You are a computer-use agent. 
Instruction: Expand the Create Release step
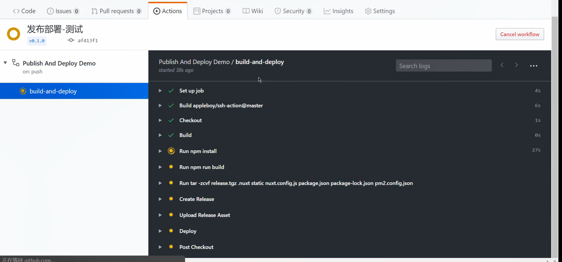point(160,199)
